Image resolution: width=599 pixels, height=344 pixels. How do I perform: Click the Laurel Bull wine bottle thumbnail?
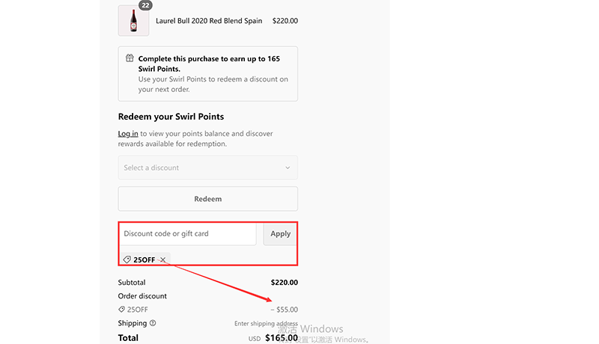[133, 21]
